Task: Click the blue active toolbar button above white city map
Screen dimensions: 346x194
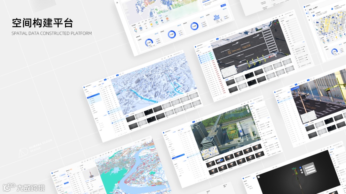Action: (117, 75)
